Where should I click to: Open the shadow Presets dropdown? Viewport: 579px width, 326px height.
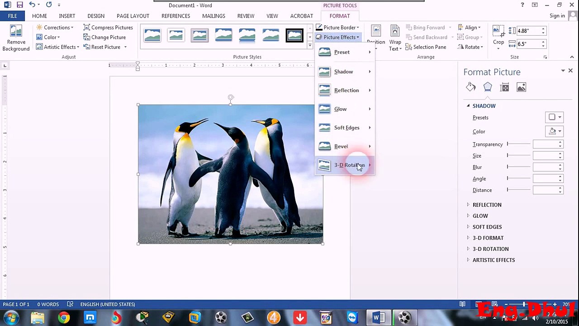click(x=554, y=117)
